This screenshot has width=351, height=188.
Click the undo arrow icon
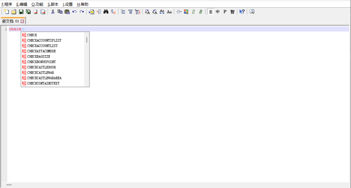pos(74,12)
